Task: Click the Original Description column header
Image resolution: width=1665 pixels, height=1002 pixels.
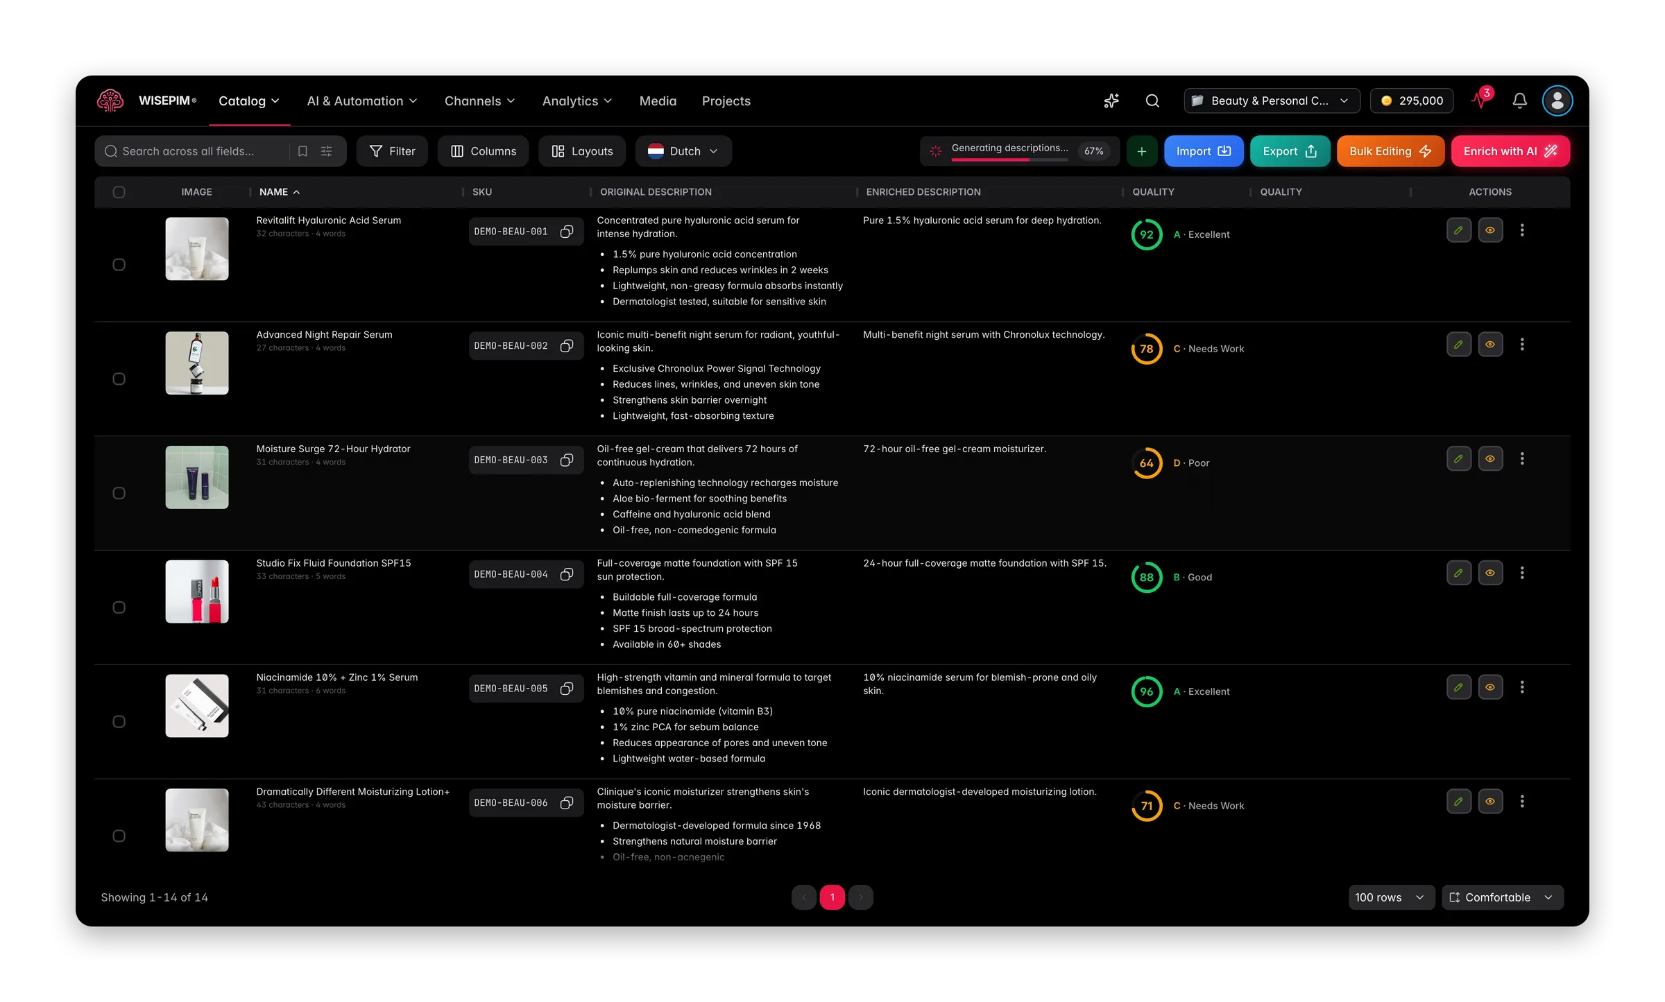Action: (656, 192)
